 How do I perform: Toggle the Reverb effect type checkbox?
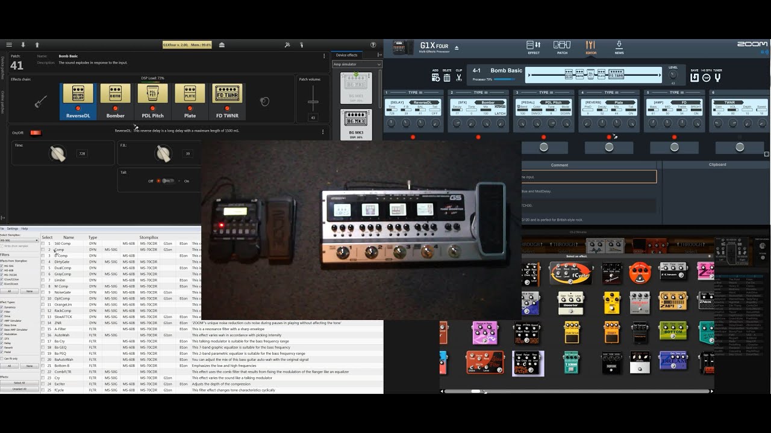click(x=2, y=347)
